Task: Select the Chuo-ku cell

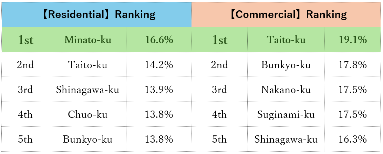Action: tap(87, 114)
